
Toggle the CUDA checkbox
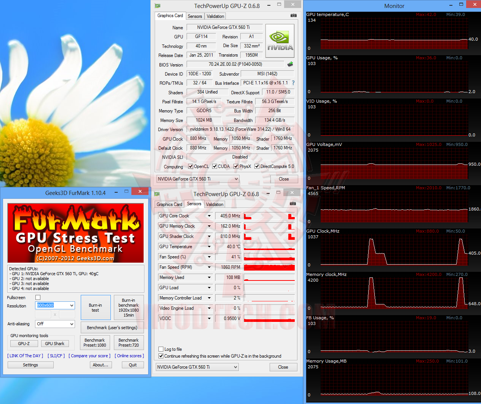click(x=215, y=166)
